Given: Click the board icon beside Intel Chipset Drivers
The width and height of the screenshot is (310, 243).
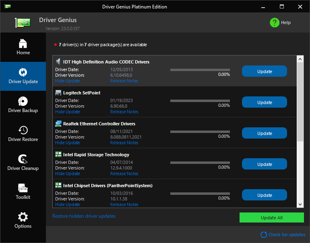Looking at the screenshot, I should pyautogui.click(x=58, y=186).
